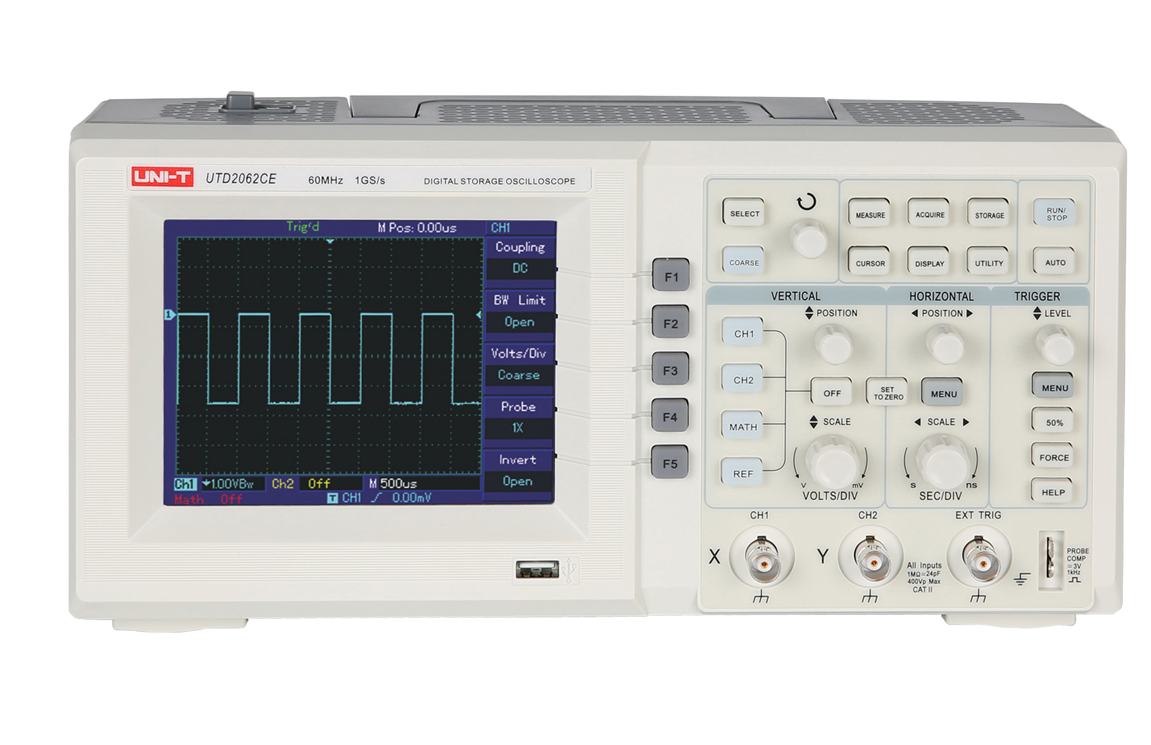
Task: Click the top power button on the case
Action: tap(241, 102)
